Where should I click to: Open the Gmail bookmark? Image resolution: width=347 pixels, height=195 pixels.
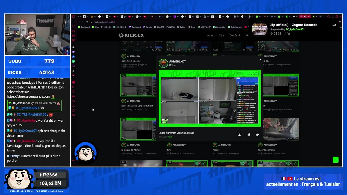192,27
